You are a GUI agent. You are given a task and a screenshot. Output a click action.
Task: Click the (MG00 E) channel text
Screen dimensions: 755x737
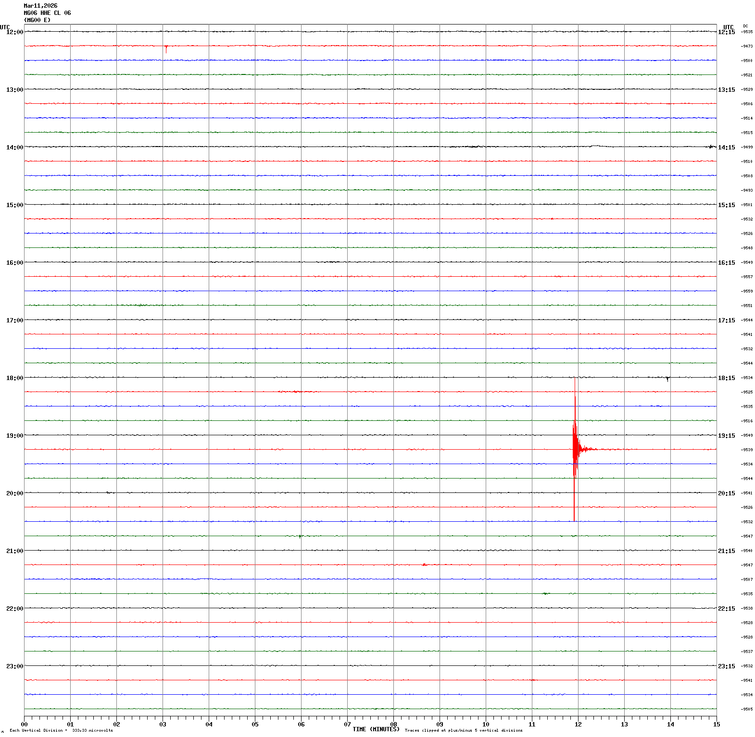tap(37, 20)
